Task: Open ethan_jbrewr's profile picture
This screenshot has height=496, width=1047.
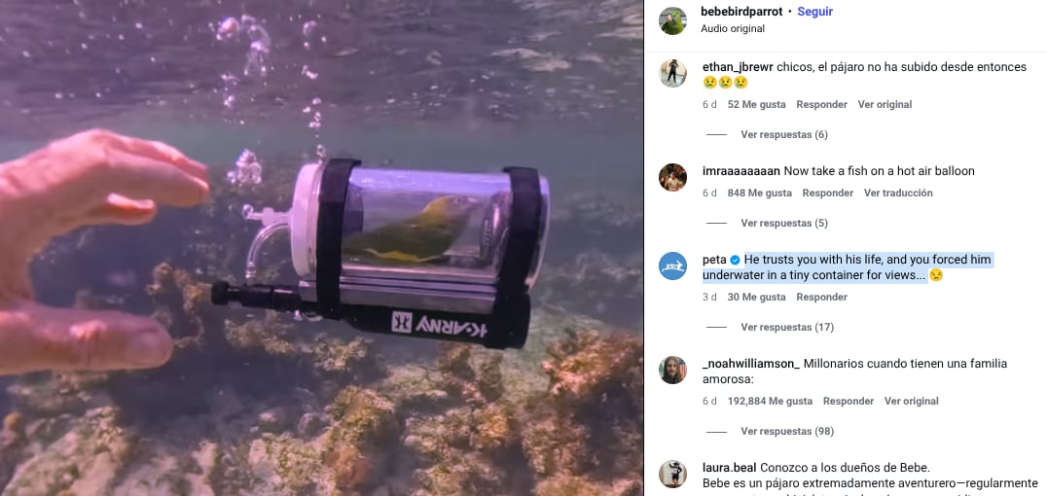Action: (672, 74)
